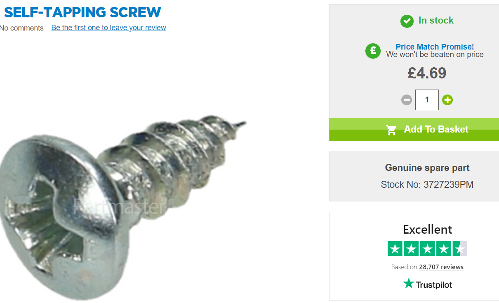This screenshot has width=499, height=303.
Task: Click the shopping cart icon in basket button
Action: point(391,130)
